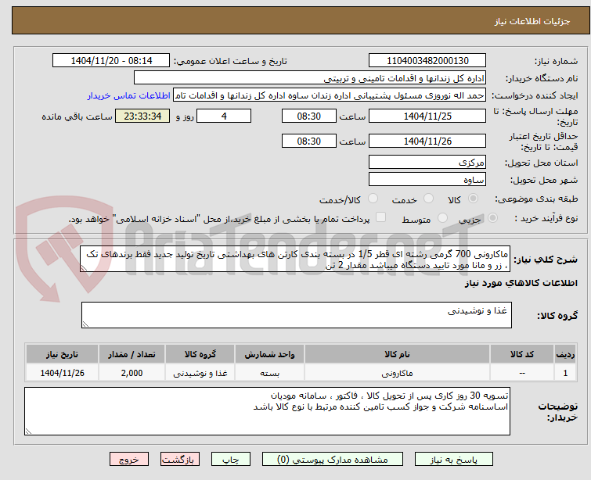The width and height of the screenshot is (591, 480).
Task: Click the توضیحات خریدار text area
Action: pyautogui.click(x=267, y=411)
